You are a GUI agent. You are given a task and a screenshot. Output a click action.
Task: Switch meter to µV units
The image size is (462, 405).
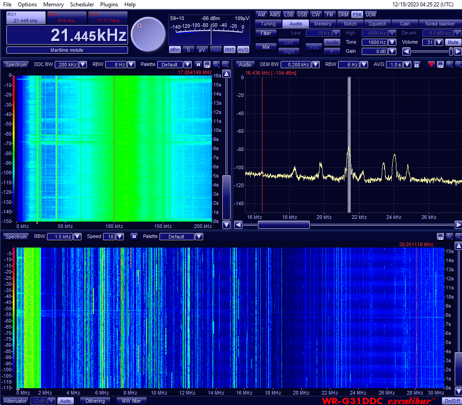(202, 50)
